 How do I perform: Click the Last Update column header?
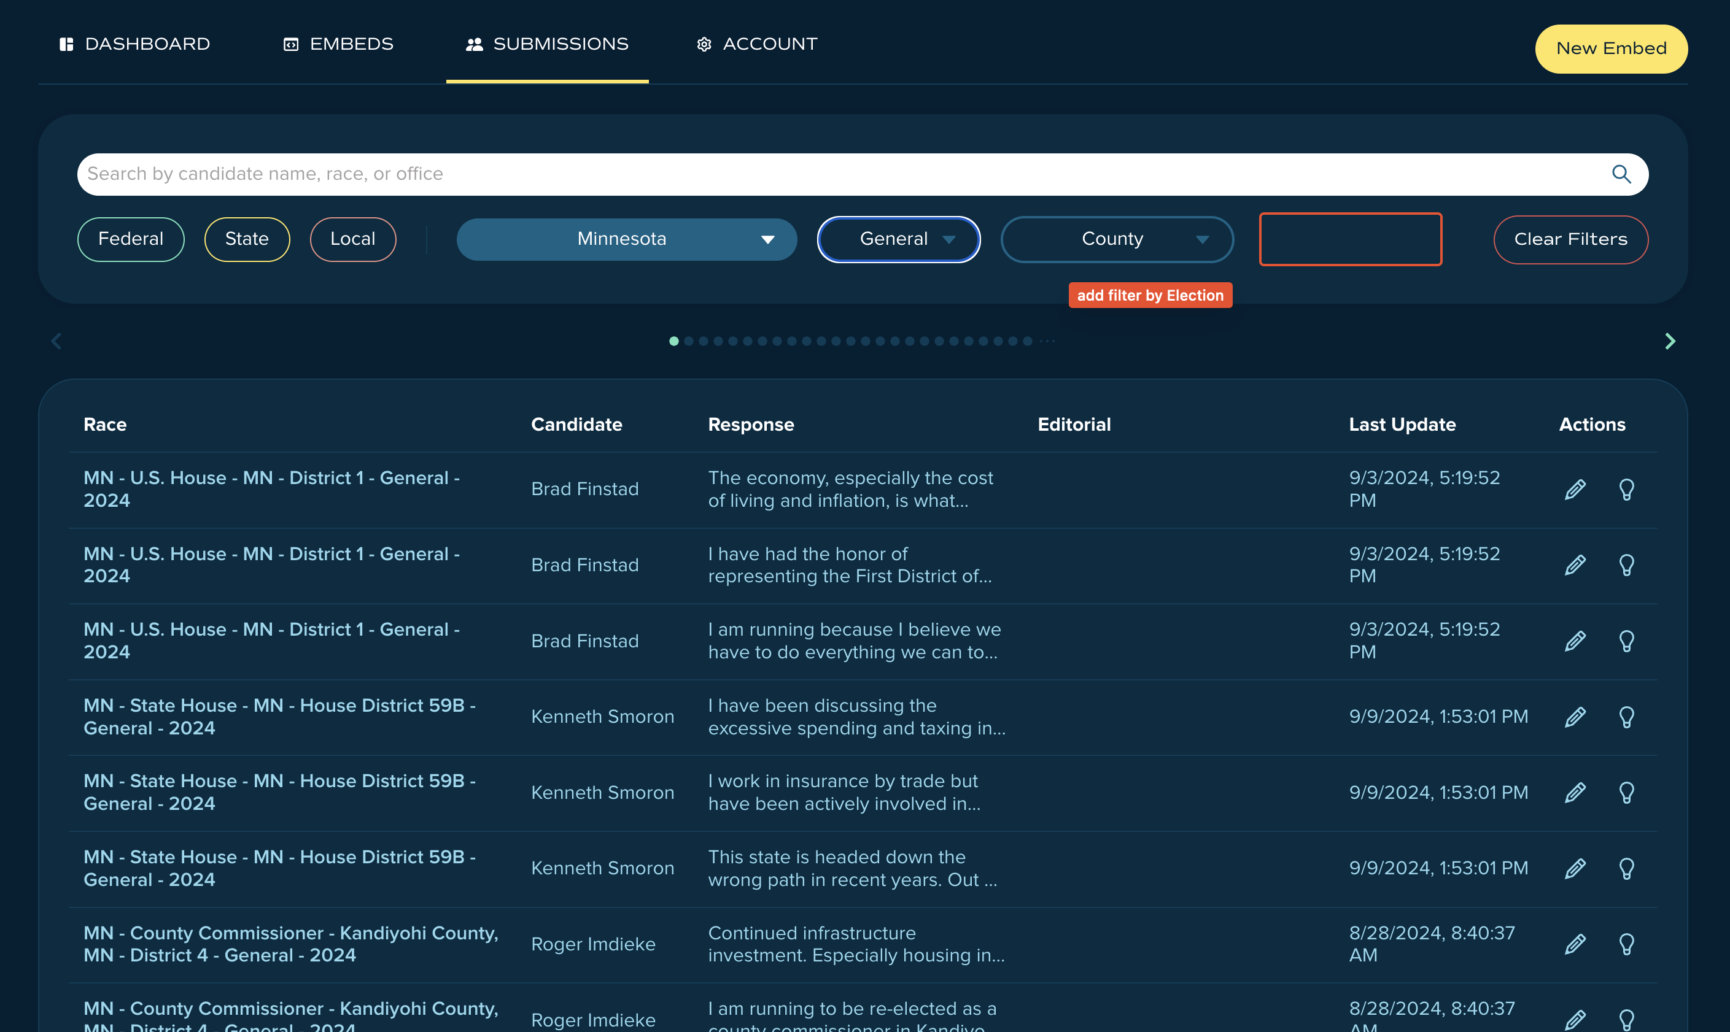(1402, 424)
